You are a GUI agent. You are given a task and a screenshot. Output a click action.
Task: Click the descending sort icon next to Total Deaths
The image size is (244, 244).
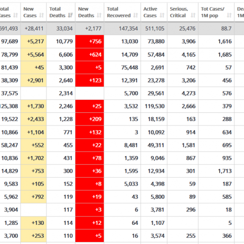[x=70, y=15]
